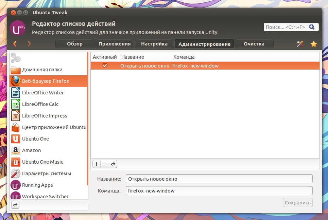
Task: Click the Название column header
Action: [145, 57]
